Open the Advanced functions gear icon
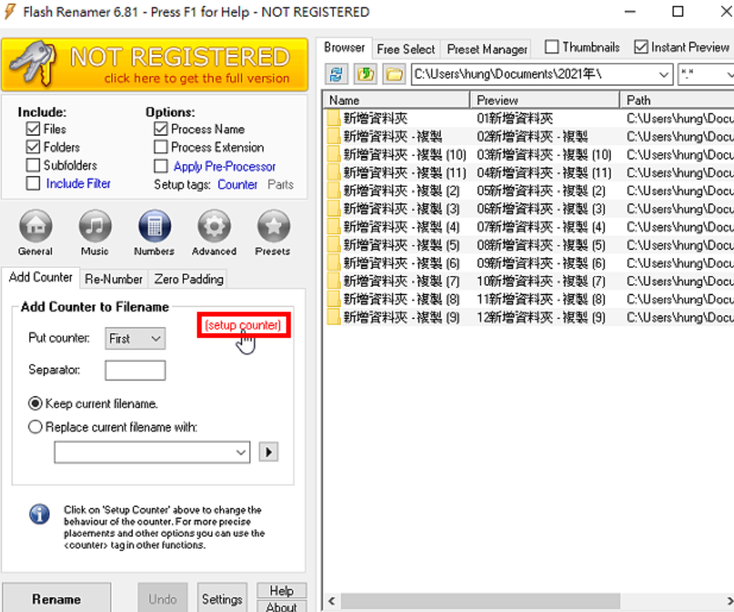734x612 pixels. (x=214, y=227)
